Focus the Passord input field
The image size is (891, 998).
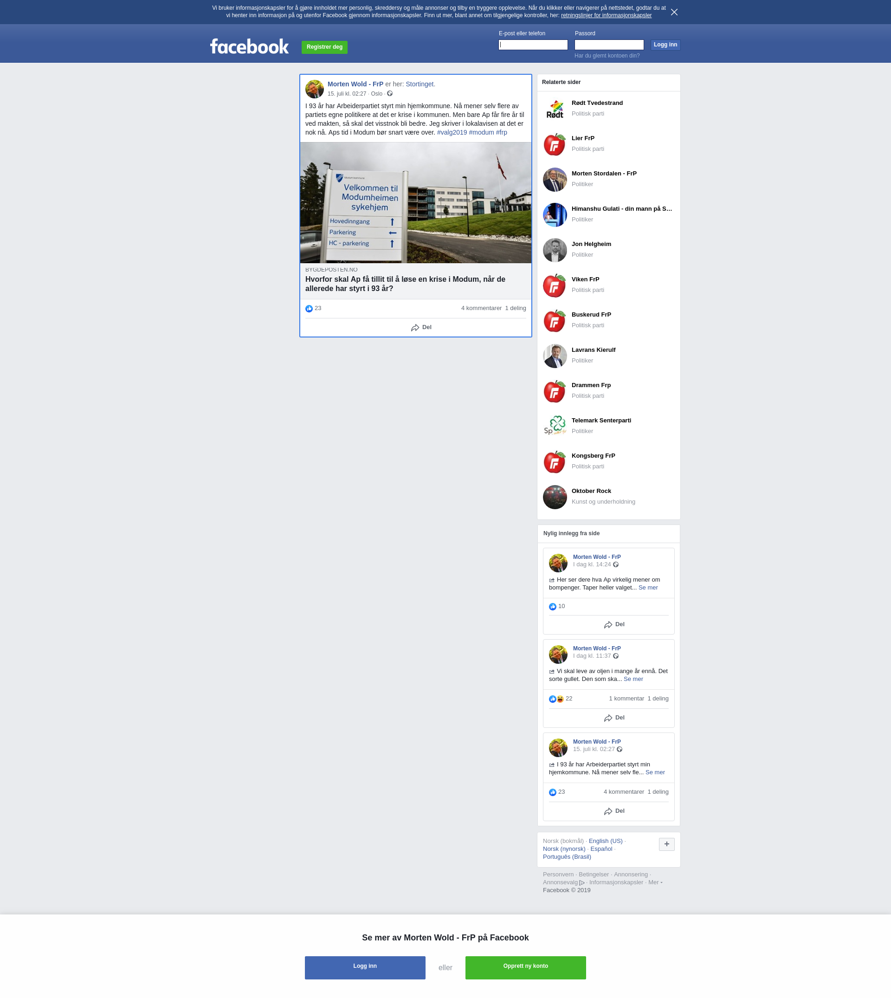coord(608,45)
